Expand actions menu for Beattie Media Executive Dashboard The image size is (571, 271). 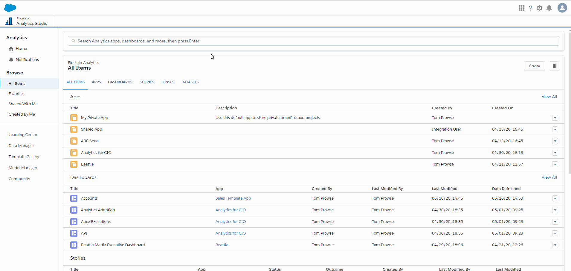555,245
